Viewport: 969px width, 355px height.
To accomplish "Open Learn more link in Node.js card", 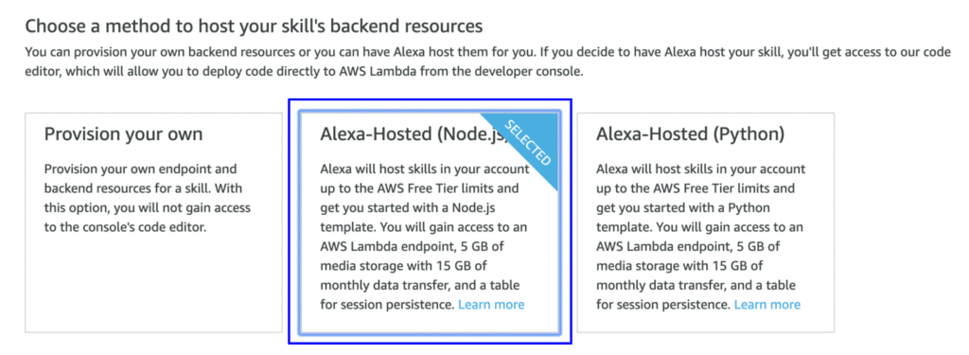I will (x=491, y=304).
